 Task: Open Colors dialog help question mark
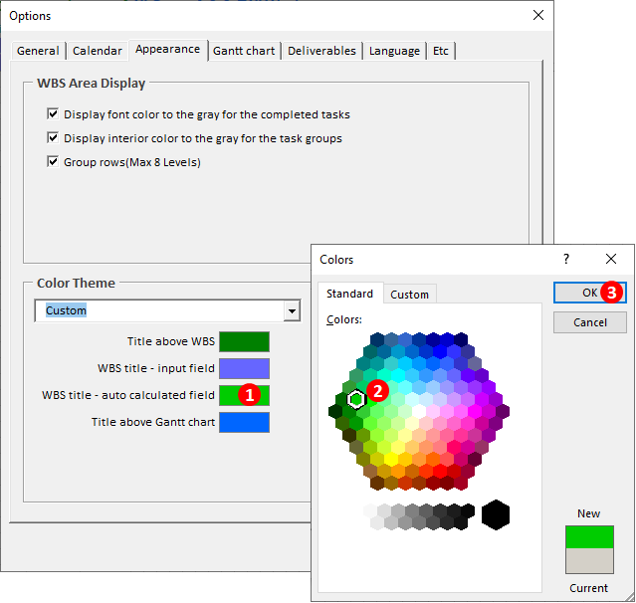[566, 259]
